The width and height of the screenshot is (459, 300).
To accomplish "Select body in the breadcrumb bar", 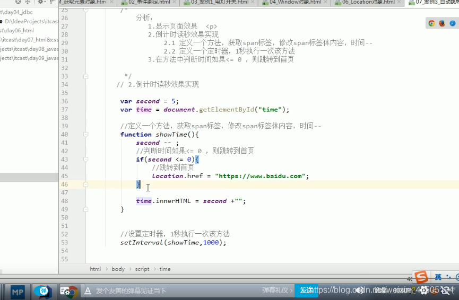I will tap(118, 269).
